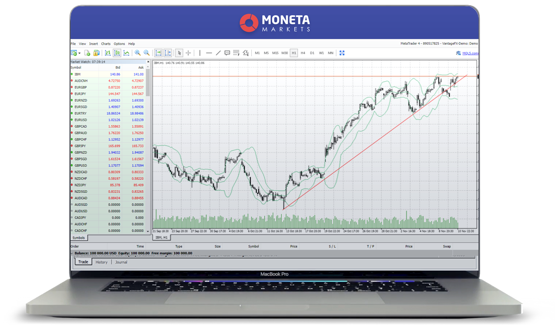Image resolution: width=559 pixels, height=330 pixels.
Task: Toggle the auto scroll chart button
Action: (158, 53)
